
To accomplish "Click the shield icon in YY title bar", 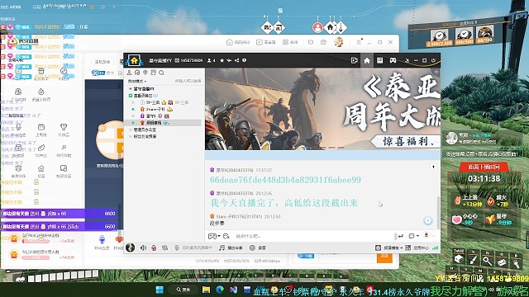I will point(245,60).
